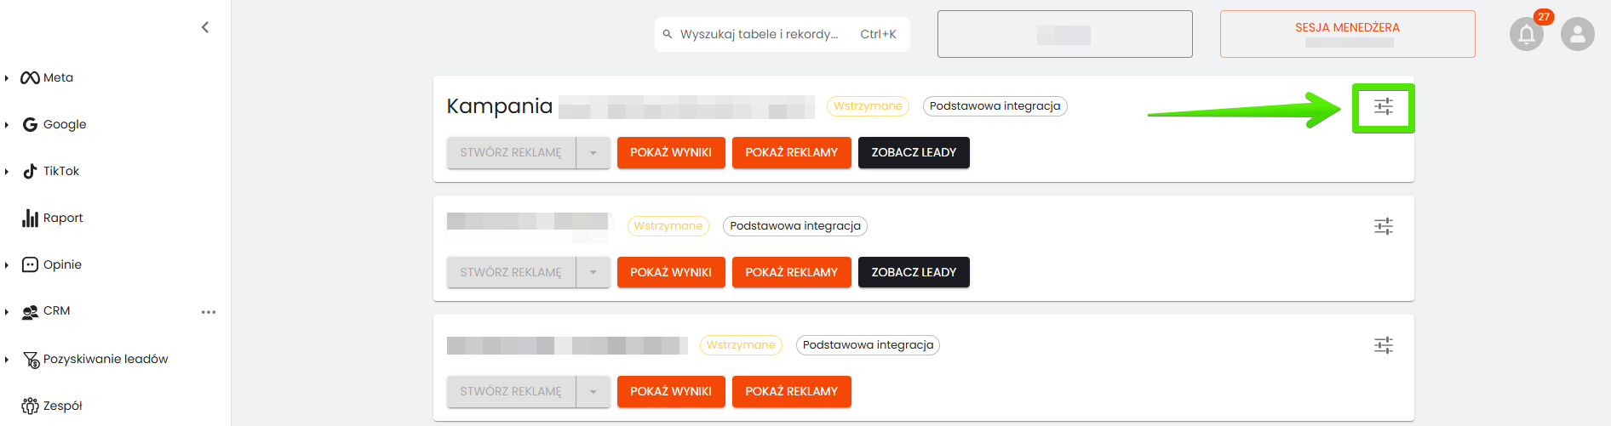This screenshot has width=1611, height=426.
Task: Click Pokaż wyniki on the Kampania card
Action: pos(671,153)
